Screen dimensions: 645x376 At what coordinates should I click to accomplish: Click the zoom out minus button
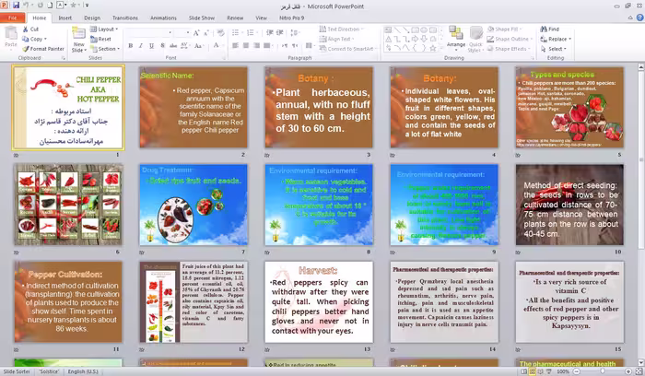(x=576, y=371)
